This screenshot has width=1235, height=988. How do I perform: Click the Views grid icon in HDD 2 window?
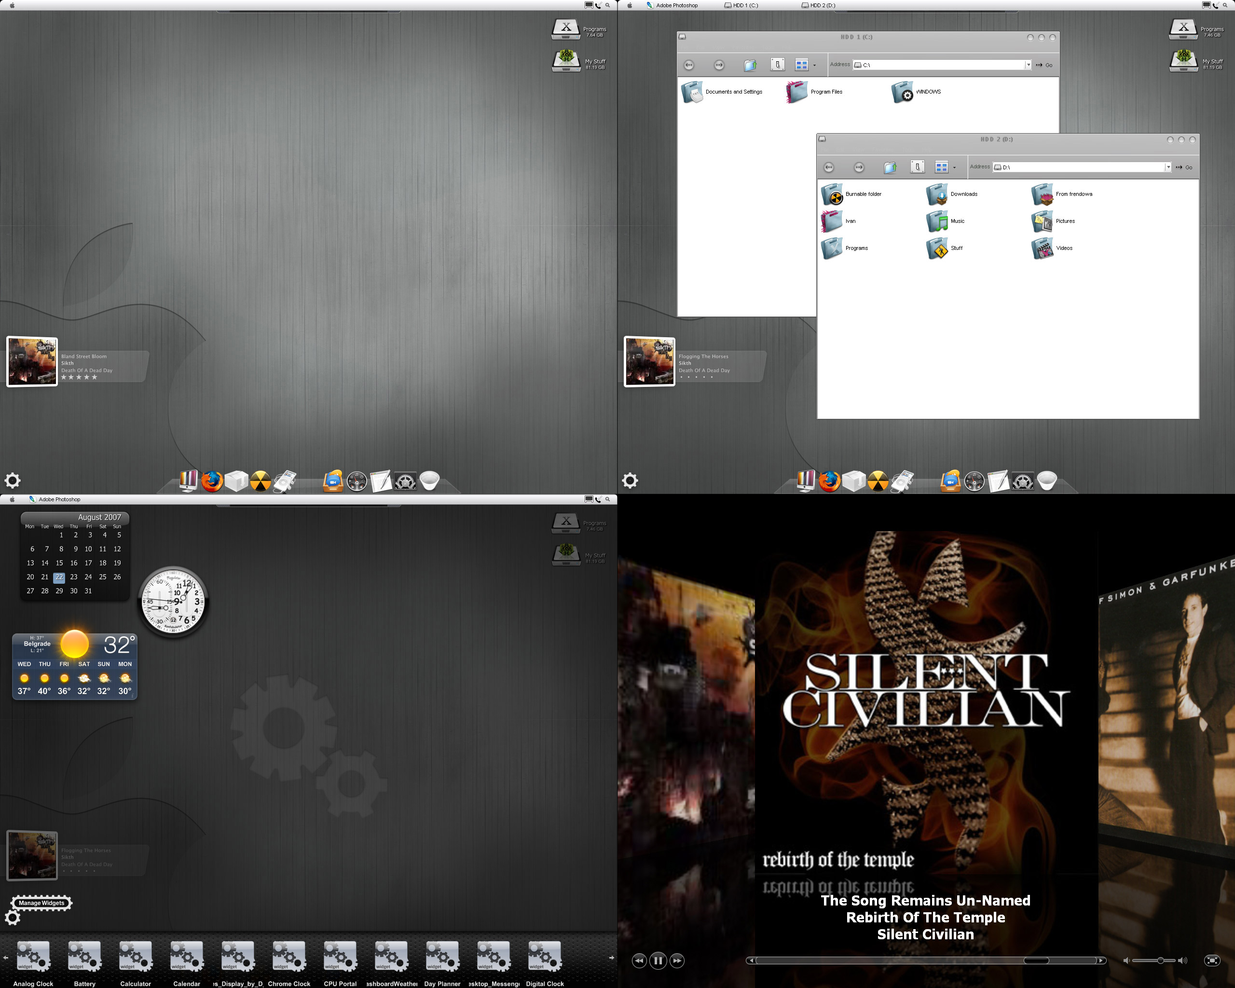(x=941, y=166)
